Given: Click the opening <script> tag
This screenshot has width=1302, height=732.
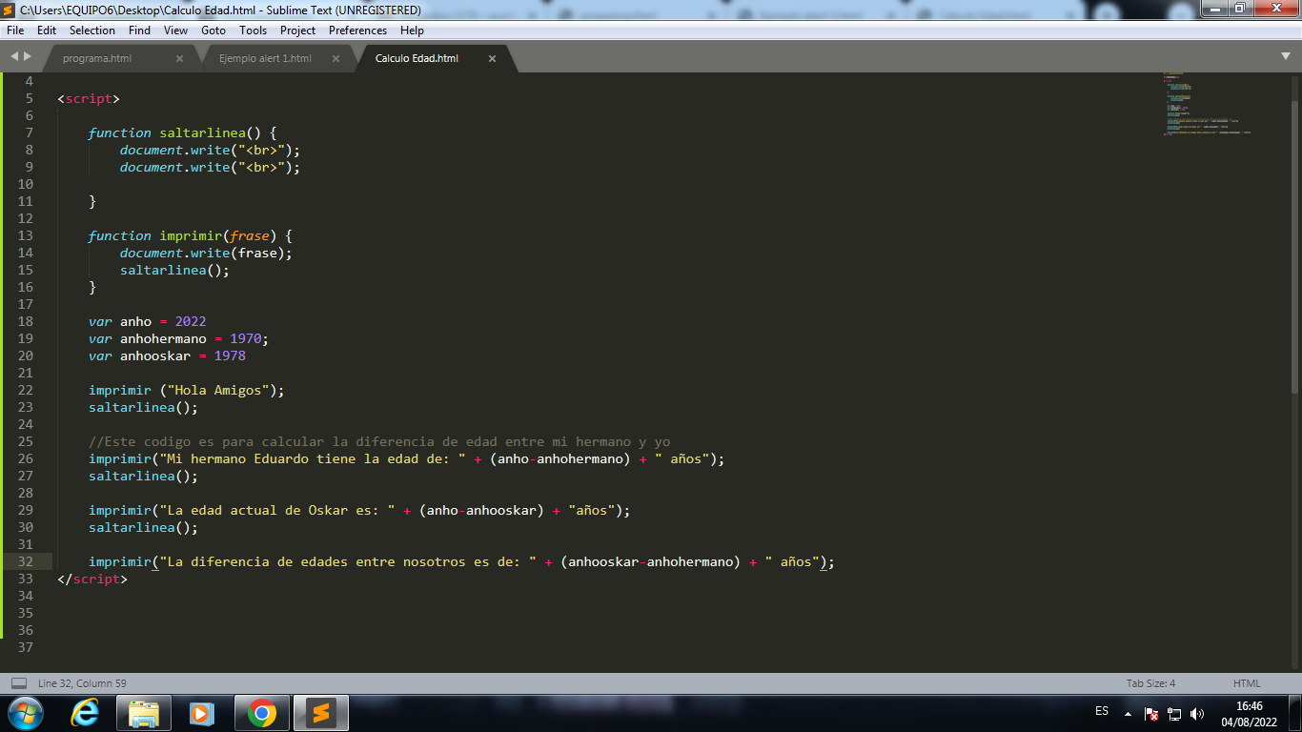Looking at the screenshot, I should click(89, 98).
